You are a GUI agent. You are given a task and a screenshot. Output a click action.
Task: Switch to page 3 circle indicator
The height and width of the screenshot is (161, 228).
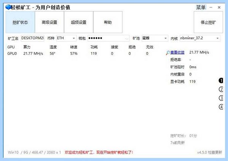[x=221, y=98]
